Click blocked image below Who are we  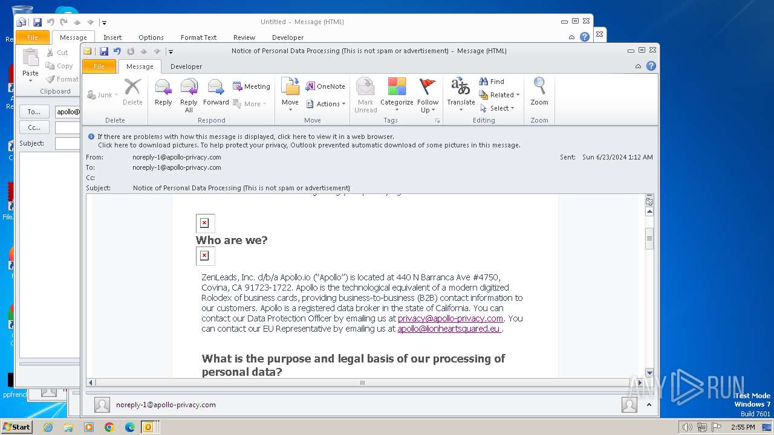coord(205,256)
